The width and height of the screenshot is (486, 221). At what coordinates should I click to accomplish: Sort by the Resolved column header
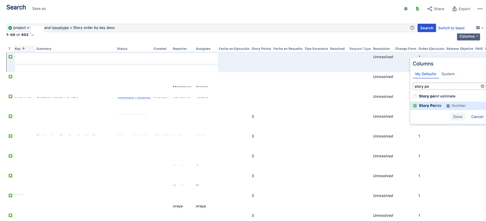pos(337,49)
